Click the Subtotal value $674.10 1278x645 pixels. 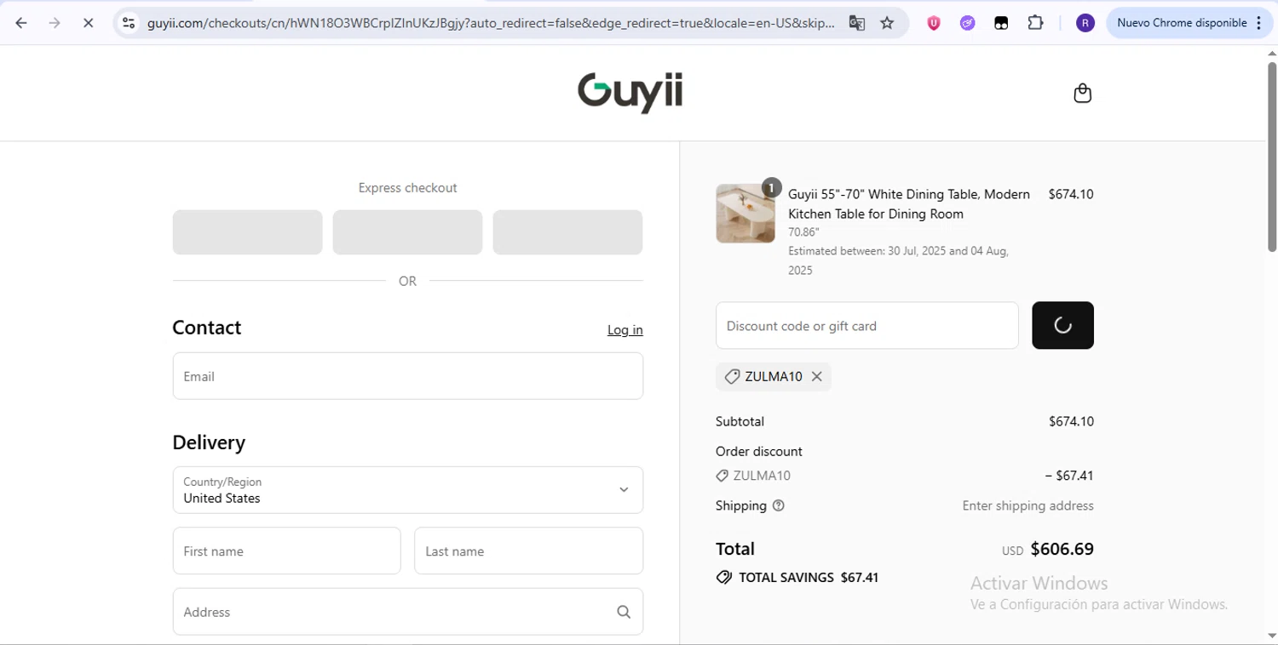[x=1071, y=421]
